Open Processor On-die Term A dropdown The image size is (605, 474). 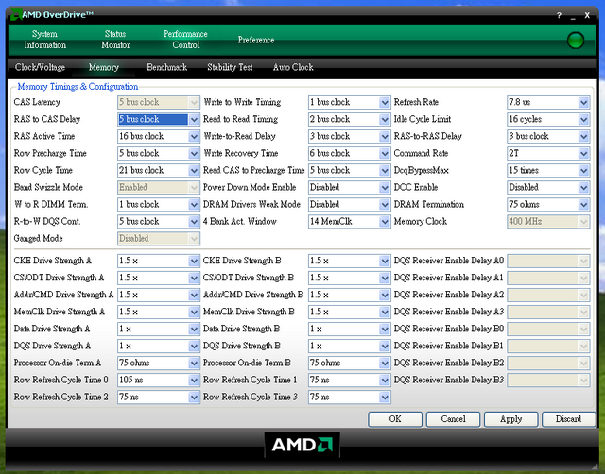tap(159, 363)
